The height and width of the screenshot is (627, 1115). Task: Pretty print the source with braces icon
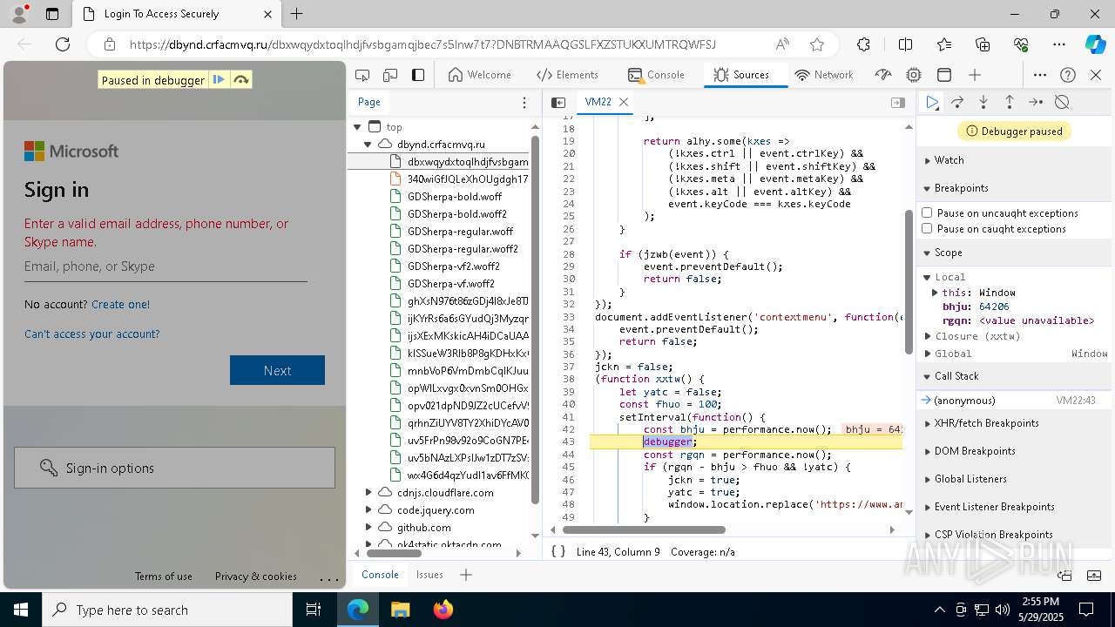click(558, 551)
